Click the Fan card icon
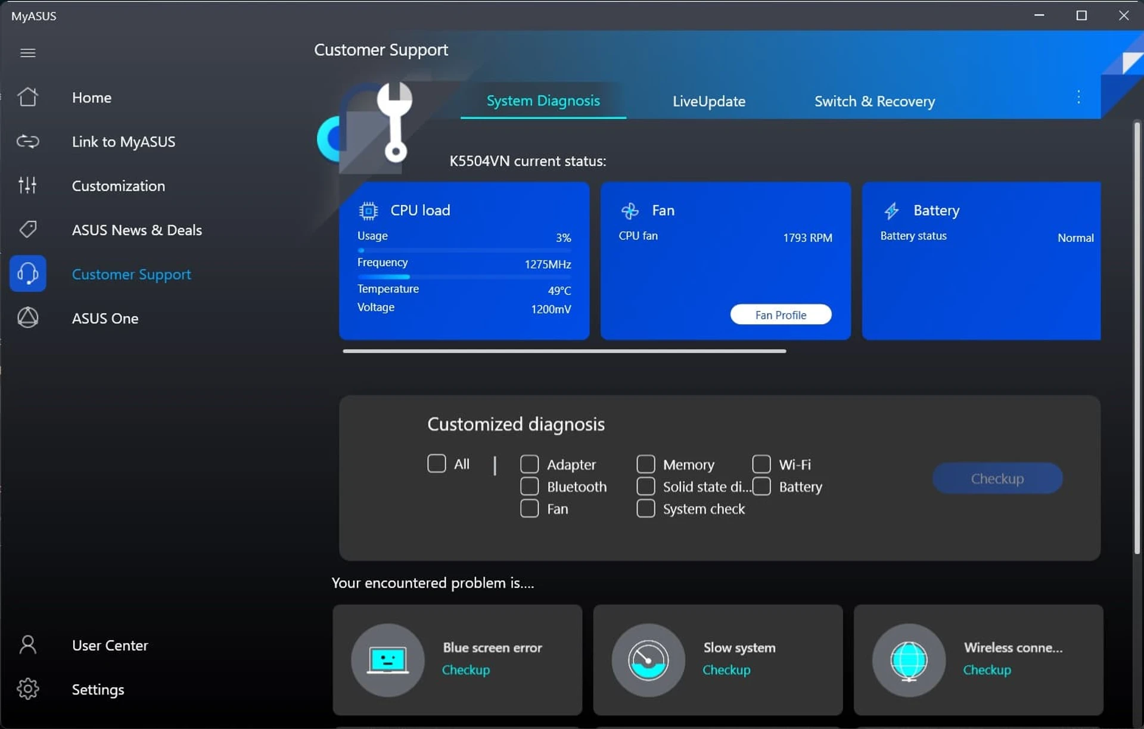 [x=630, y=210]
